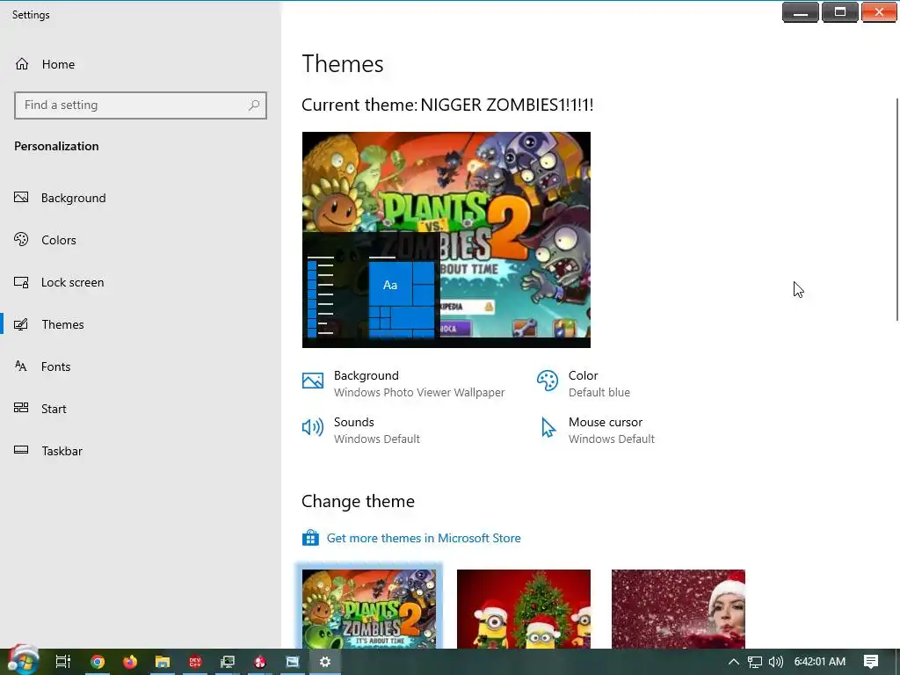900x675 pixels.
Task: Open Get more themes in Microsoft Store
Action: click(x=424, y=539)
